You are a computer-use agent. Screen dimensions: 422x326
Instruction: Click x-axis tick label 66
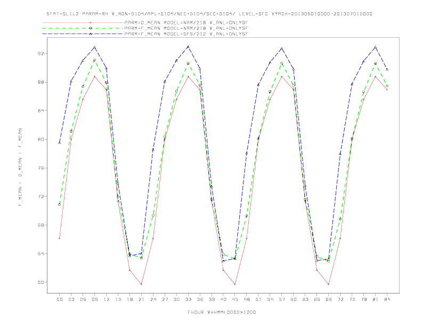(x=317, y=299)
